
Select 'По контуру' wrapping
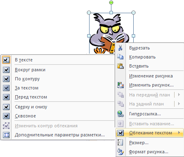(58, 79)
